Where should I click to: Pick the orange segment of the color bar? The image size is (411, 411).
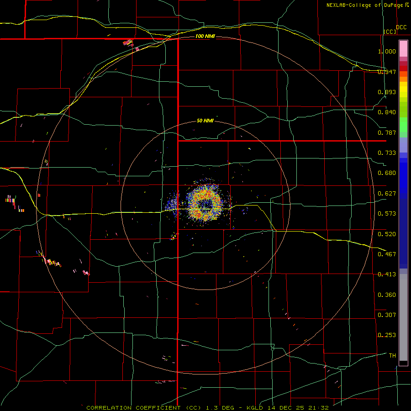(x=403, y=79)
